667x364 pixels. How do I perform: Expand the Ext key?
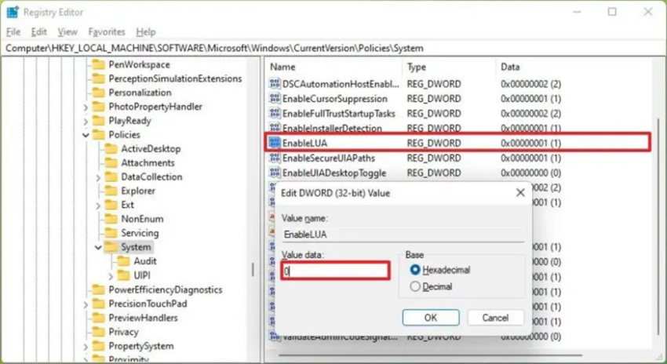98,206
